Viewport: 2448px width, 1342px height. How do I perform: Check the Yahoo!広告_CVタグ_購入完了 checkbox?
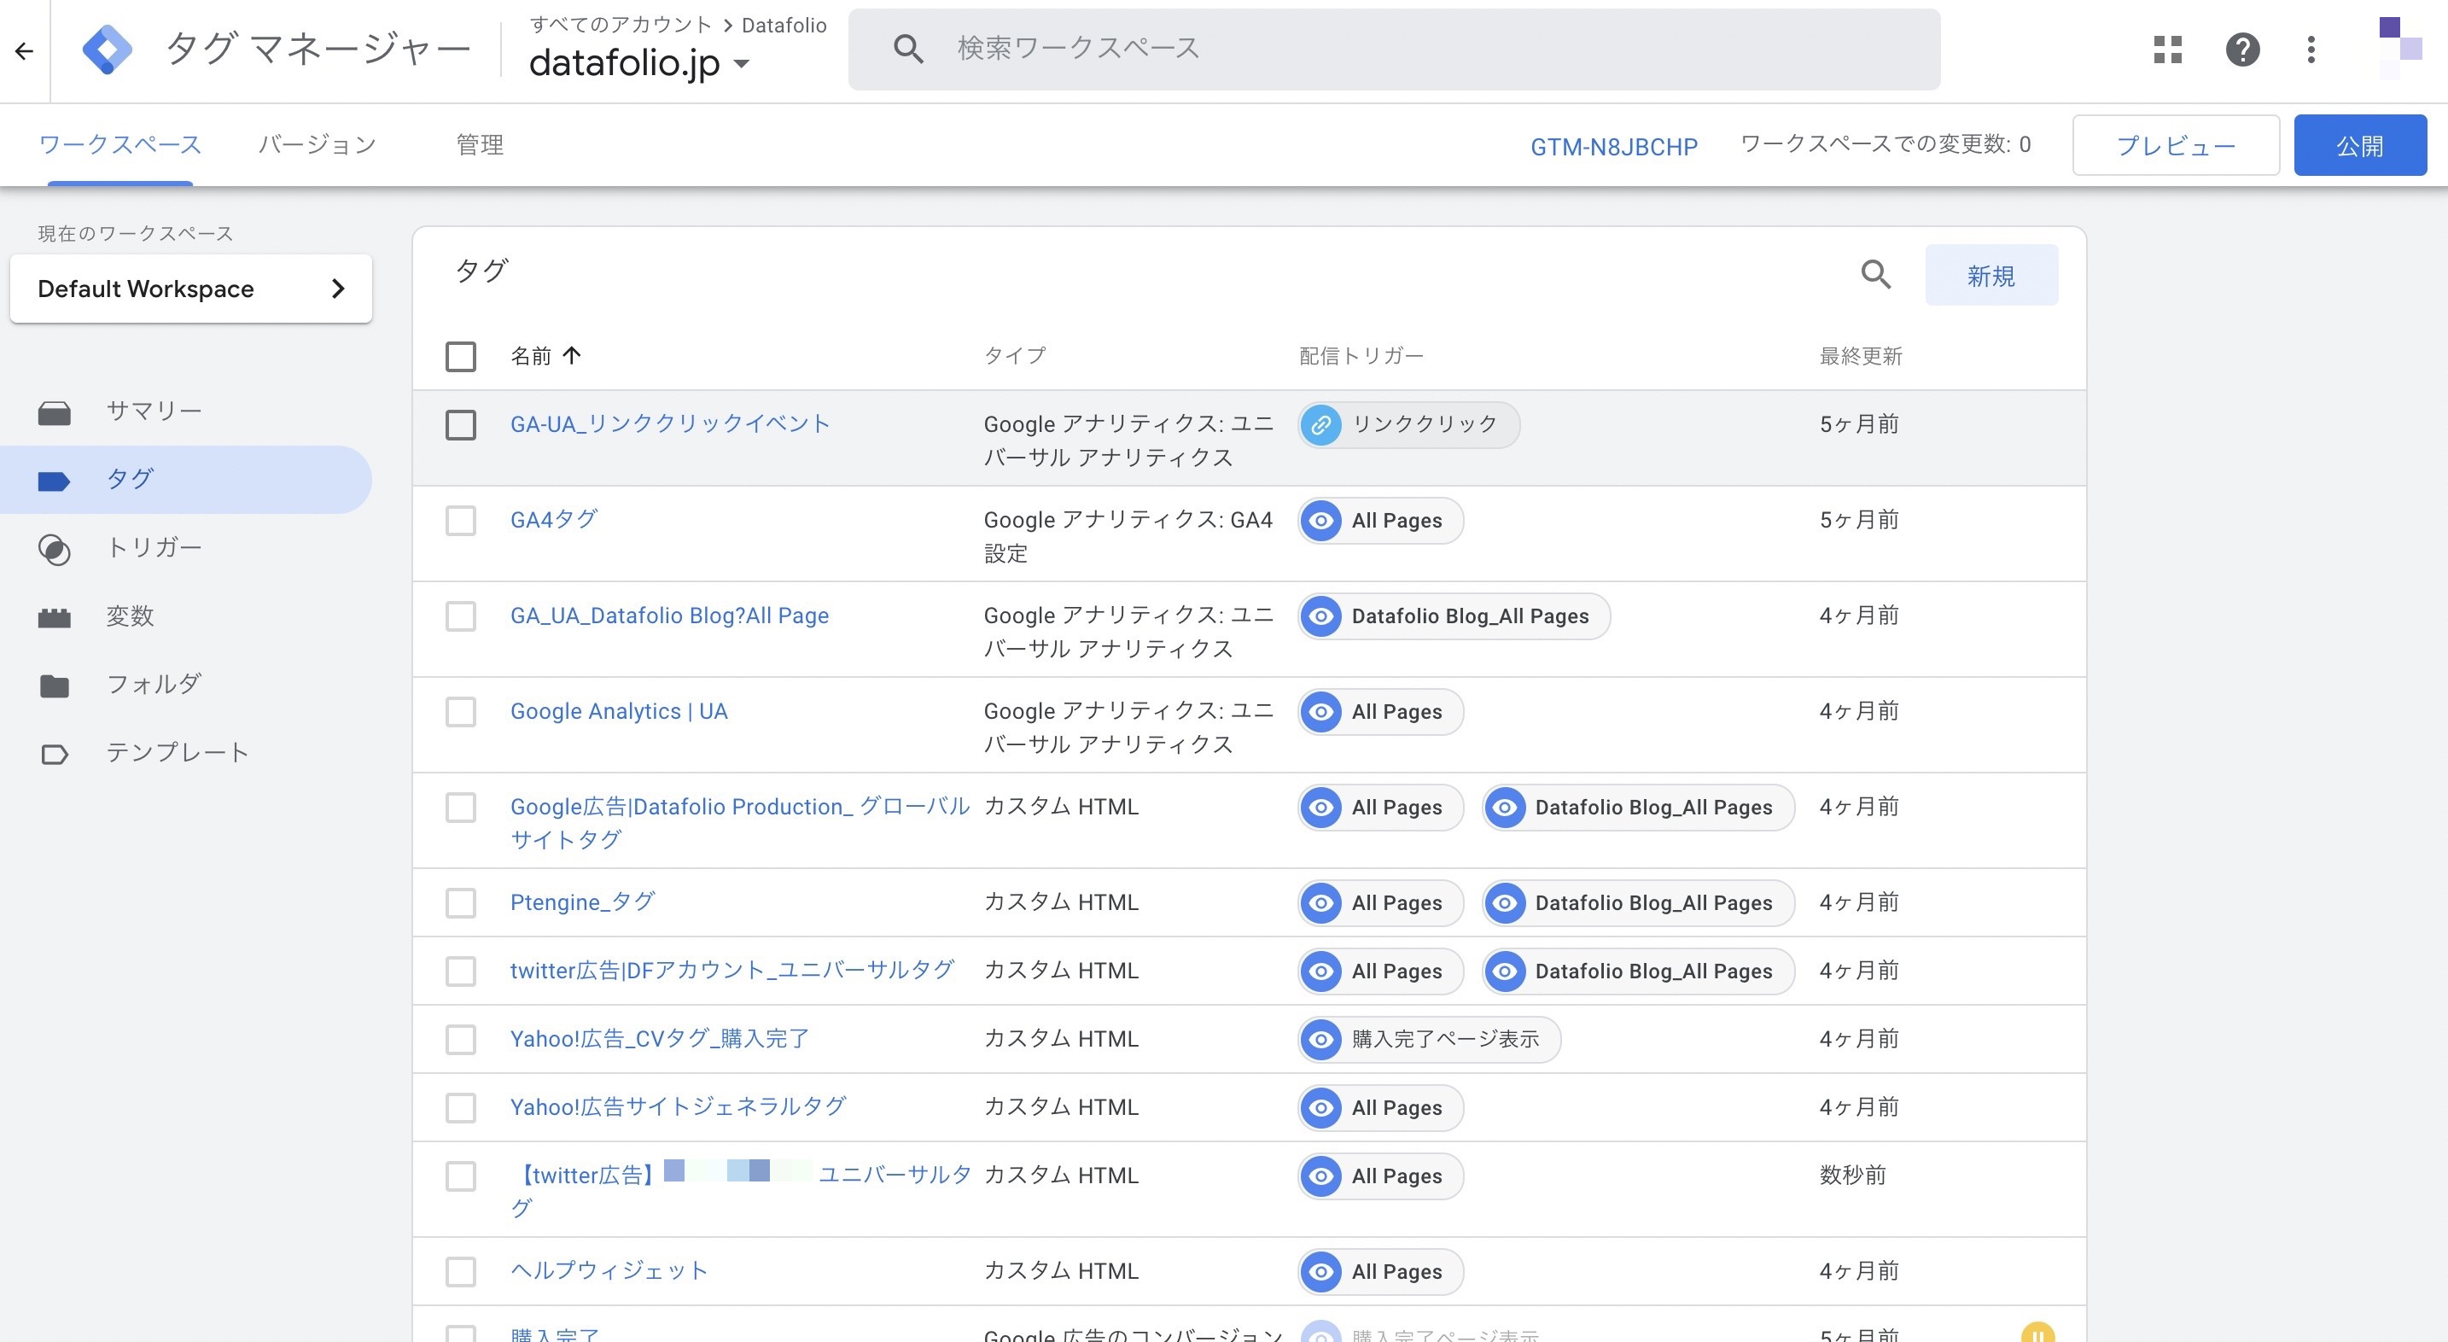tap(461, 1039)
